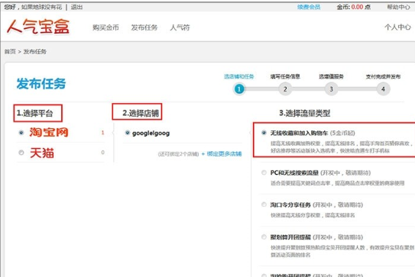415x277 pixels.
Task: Click the 发布任务 page heading
Action: pyautogui.click(x=41, y=83)
